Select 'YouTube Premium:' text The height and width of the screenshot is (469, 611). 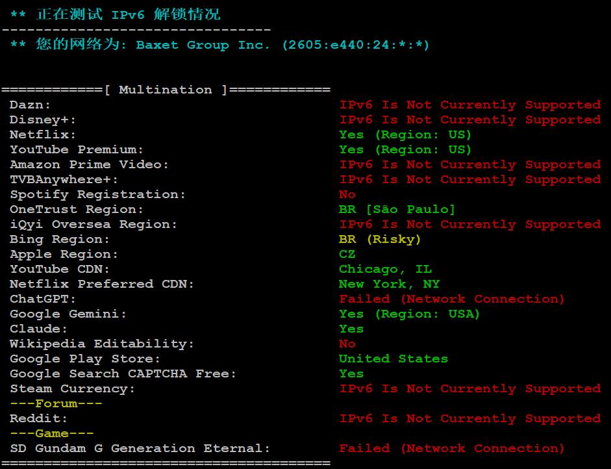[77, 149]
